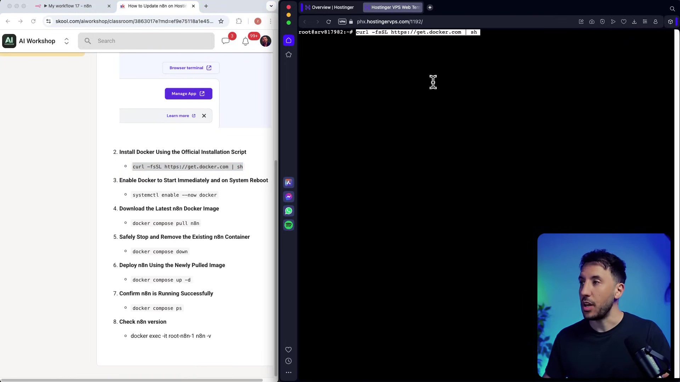This screenshot has height=382, width=680.
Task: Bookmark the skool page with star icon
Action: click(x=221, y=21)
